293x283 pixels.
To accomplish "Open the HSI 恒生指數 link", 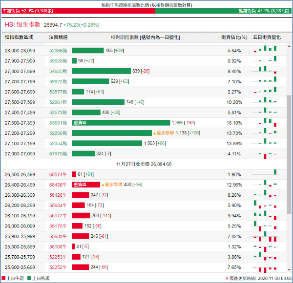I will coord(22,25).
